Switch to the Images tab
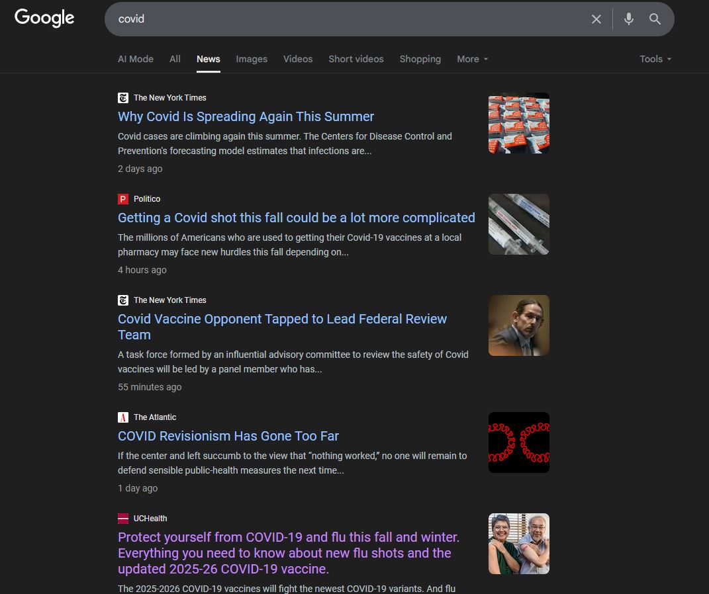 [252, 59]
